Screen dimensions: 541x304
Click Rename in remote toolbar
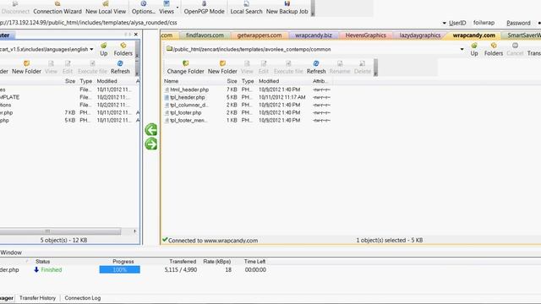(x=340, y=68)
